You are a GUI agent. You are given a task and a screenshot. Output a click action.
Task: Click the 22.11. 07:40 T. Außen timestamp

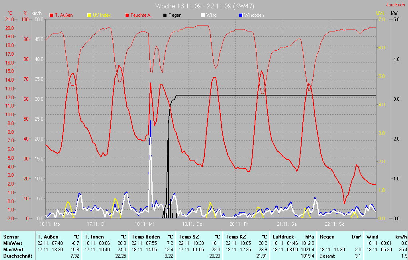[x=50, y=243]
